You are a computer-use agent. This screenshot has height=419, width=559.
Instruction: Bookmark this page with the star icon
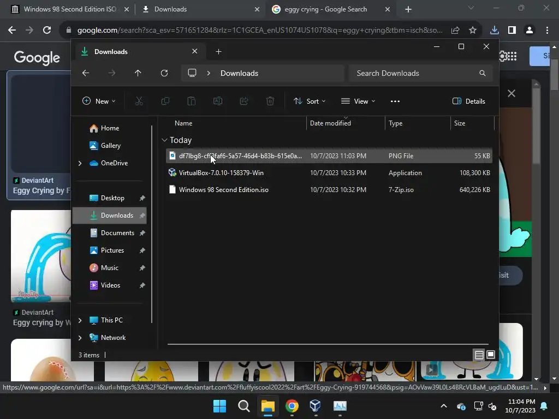(473, 31)
